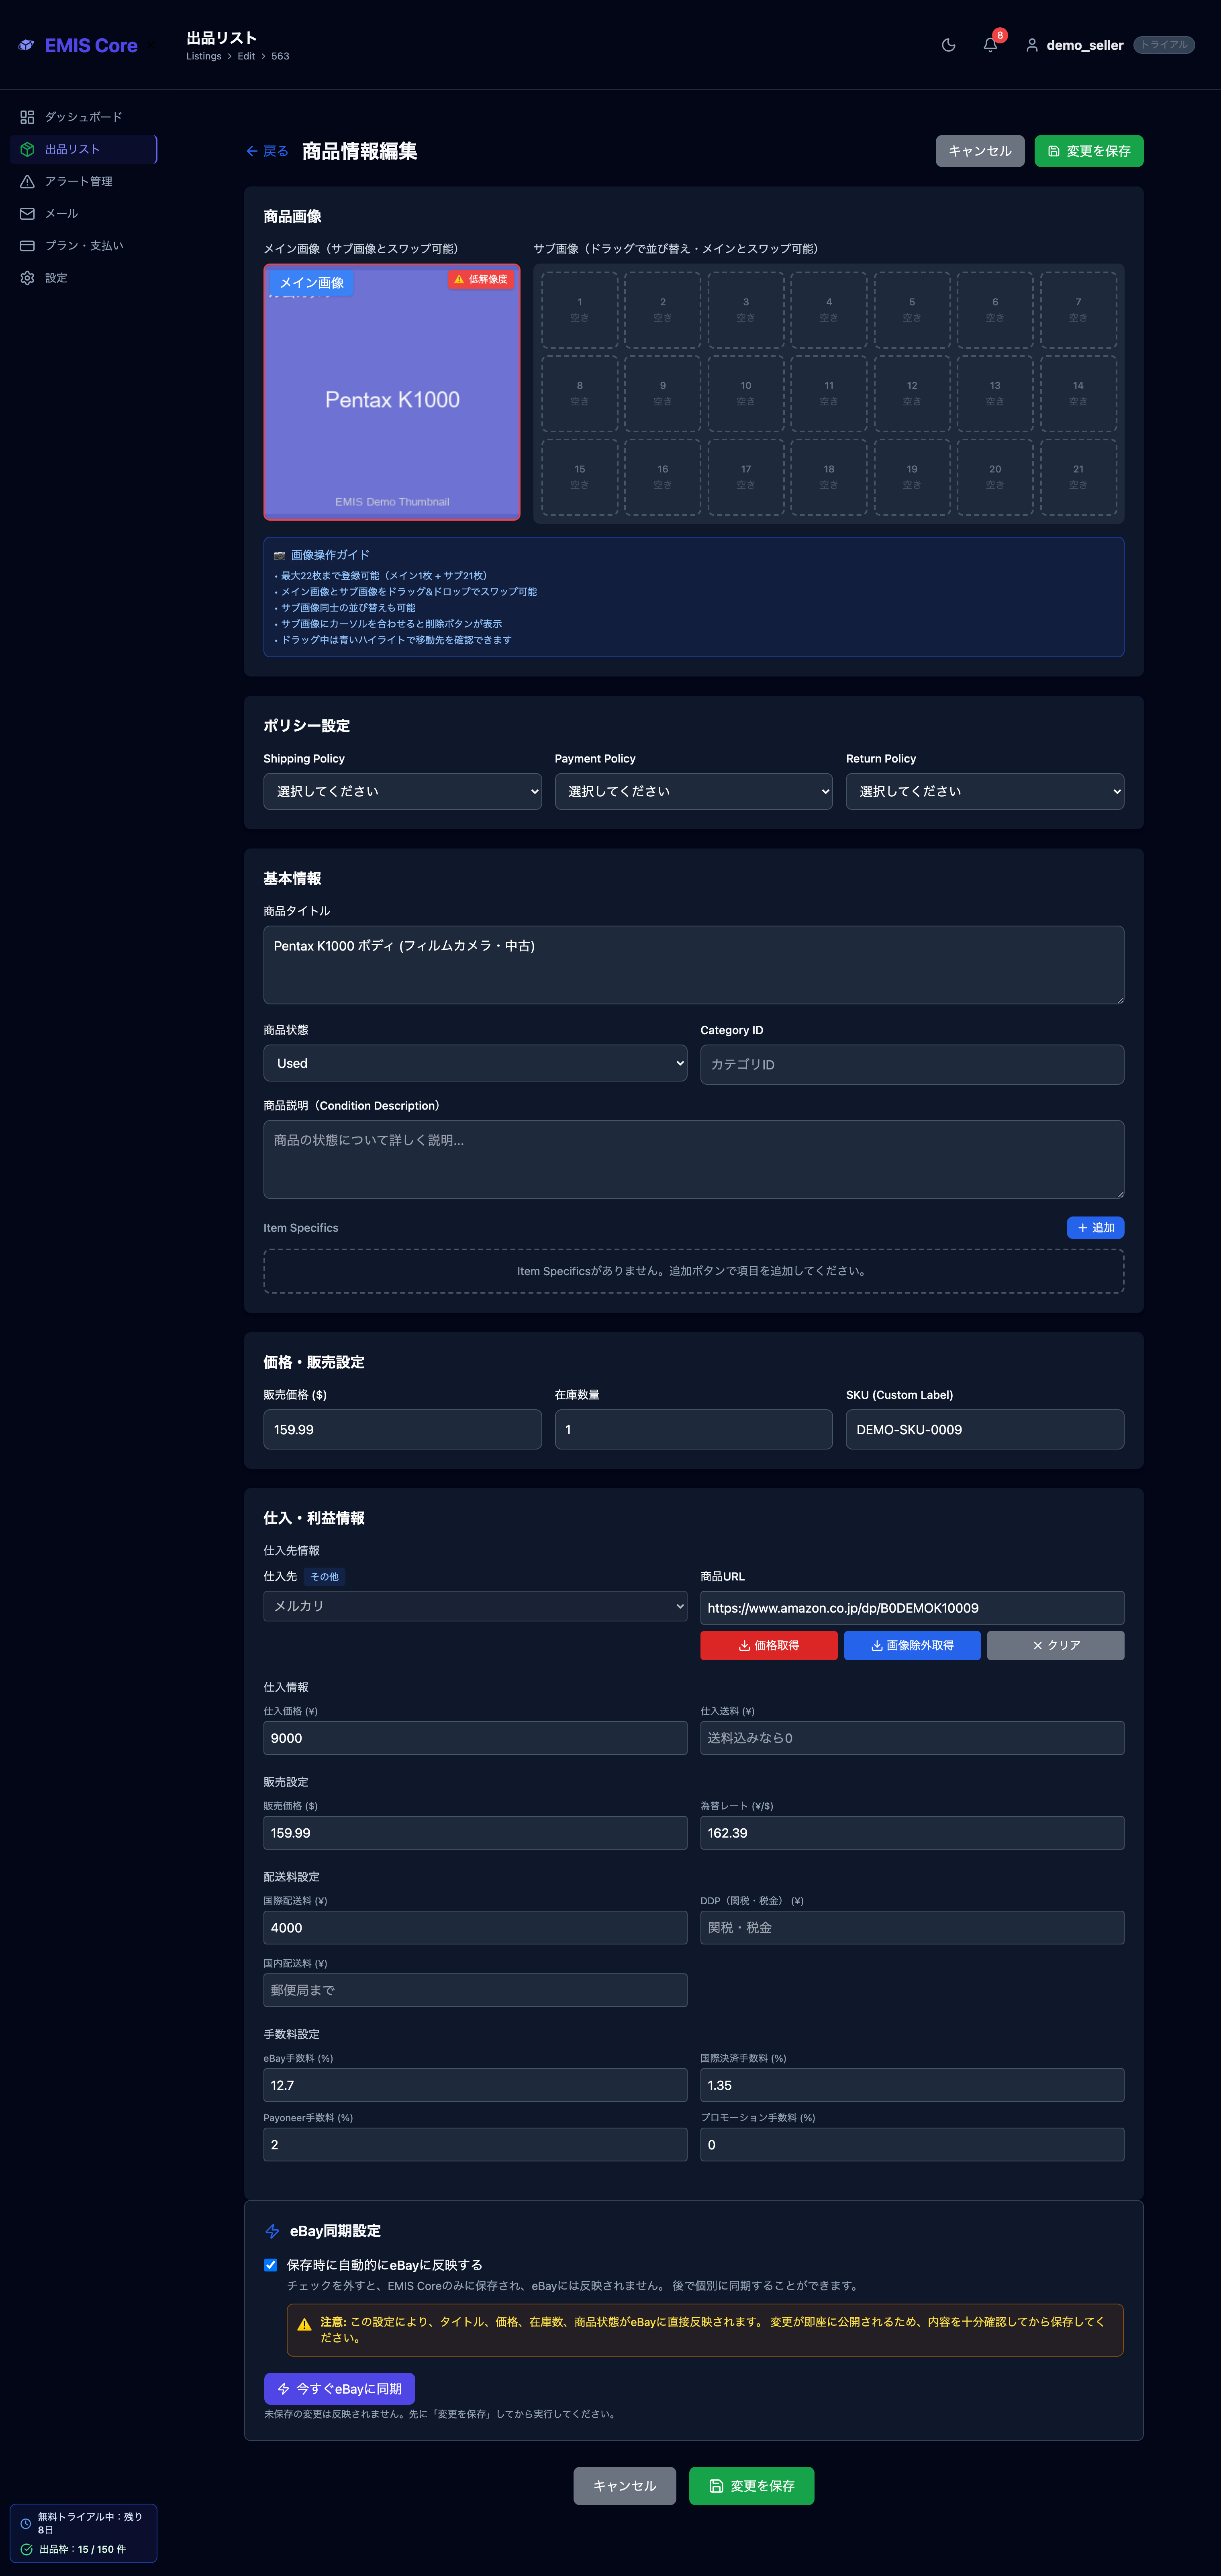
Task: Click the トライアル badge near username
Action: tap(1164, 45)
